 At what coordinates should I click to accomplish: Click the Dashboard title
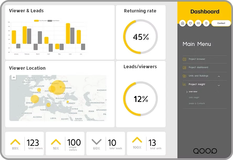205,12
